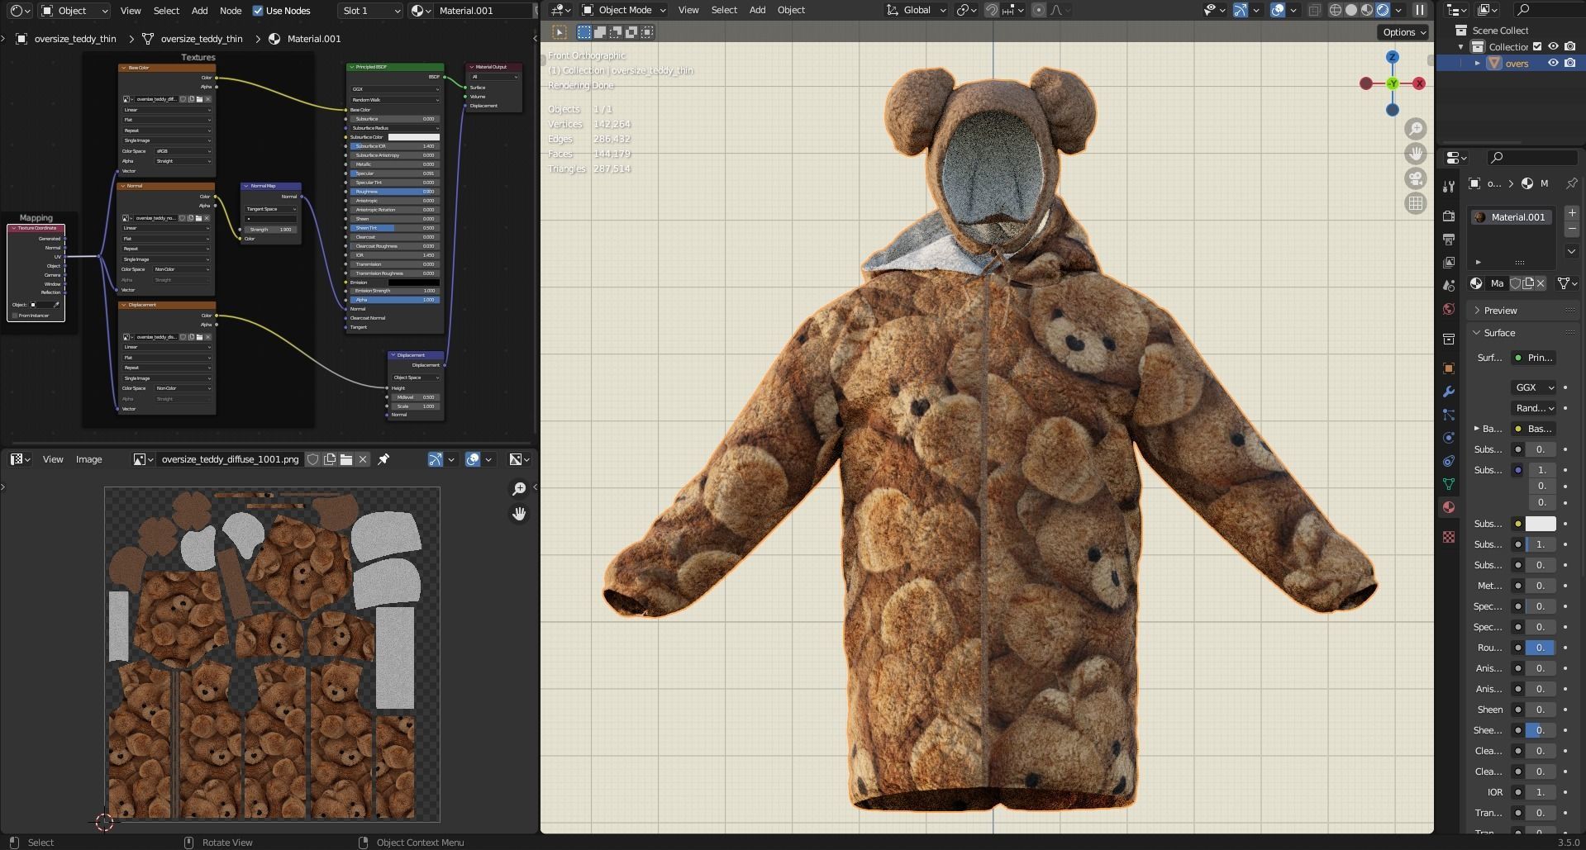1586x850 pixels.
Task: Open GGX distribution dropdown in properties
Action: pyautogui.click(x=1535, y=387)
